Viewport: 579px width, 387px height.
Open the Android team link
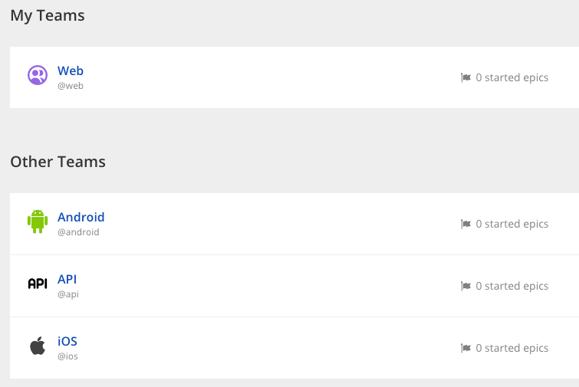(81, 218)
